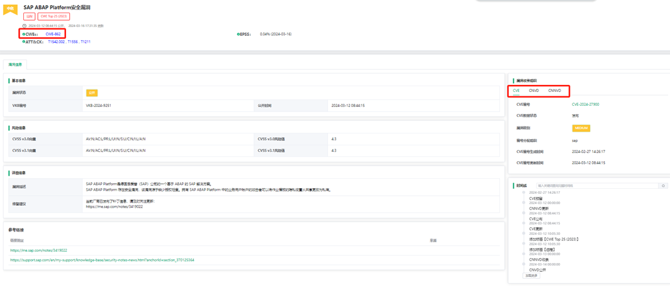Select the vulnerability information tab

[15, 64]
